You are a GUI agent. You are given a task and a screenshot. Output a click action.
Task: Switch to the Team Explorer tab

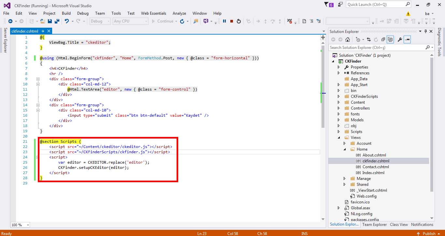tap(374, 224)
